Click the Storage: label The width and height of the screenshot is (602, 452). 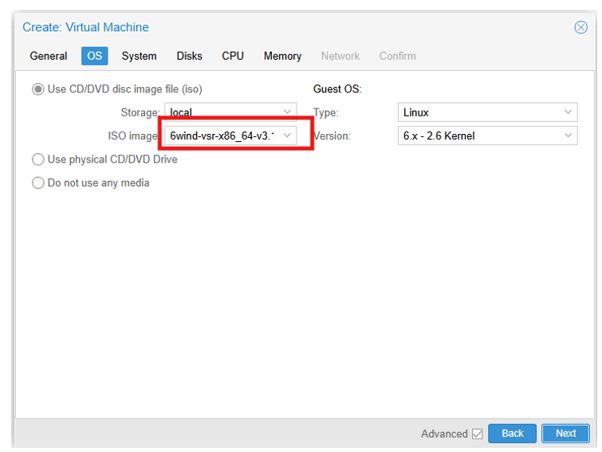pyautogui.click(x=140, y=112)
